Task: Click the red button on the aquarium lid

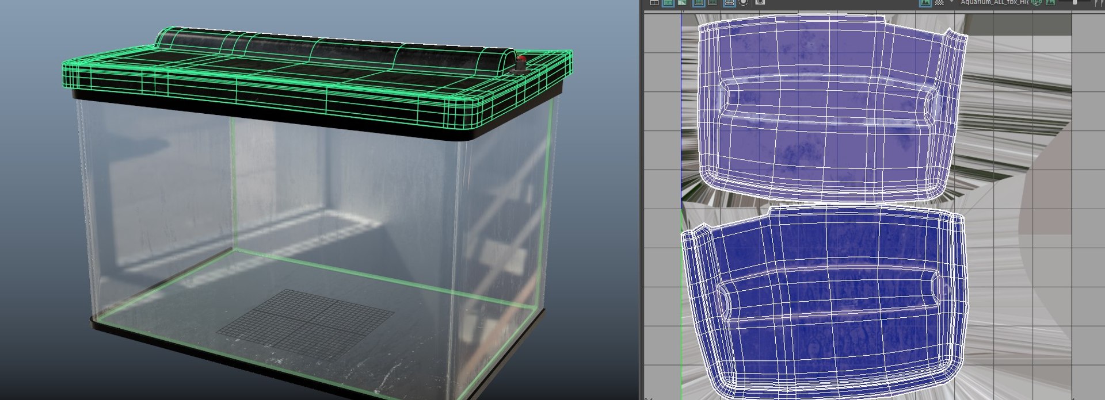Action: click(521, 59)
